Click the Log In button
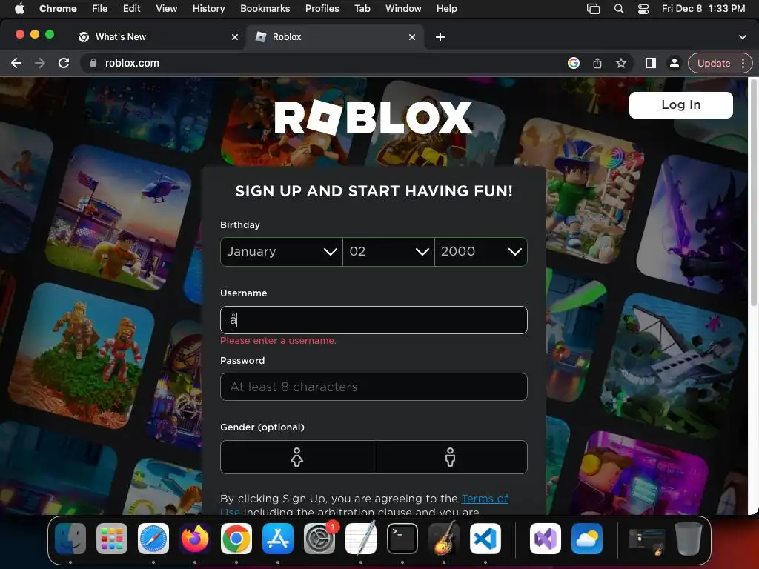Viewport: 759px width, 569px height. click(x=680, y=105)
